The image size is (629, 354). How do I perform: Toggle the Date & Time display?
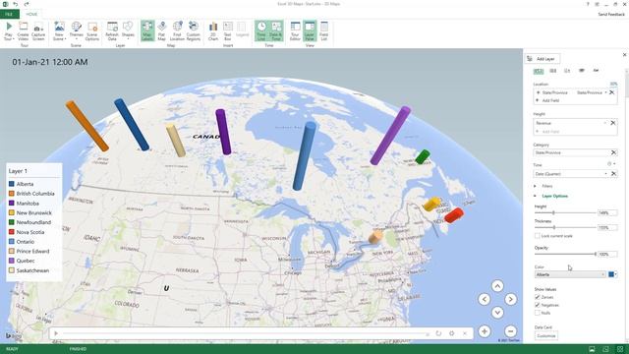pyautogui.click(x=275, y=30)
